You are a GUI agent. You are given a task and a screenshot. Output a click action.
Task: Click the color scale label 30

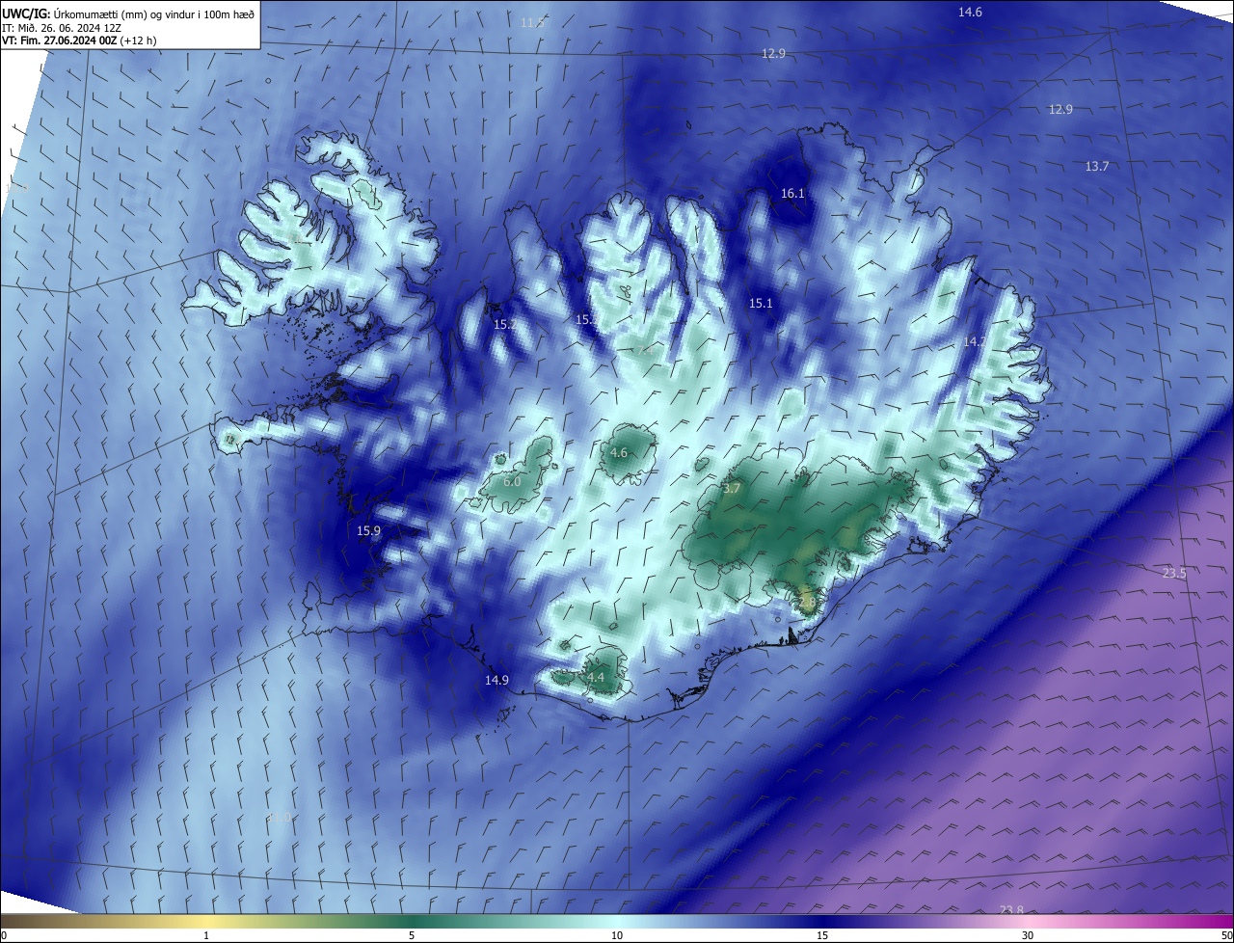click(x=1028, y=936)
